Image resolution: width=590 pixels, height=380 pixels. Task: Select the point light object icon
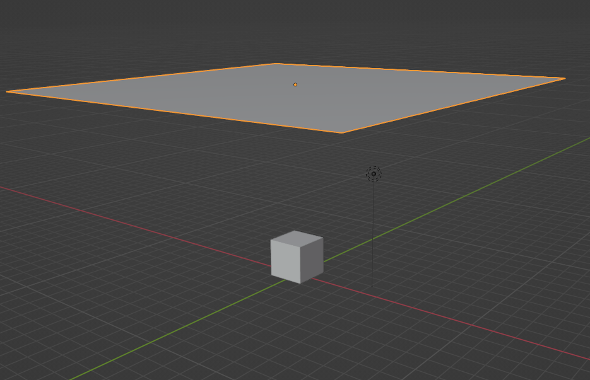coord(374,174)
